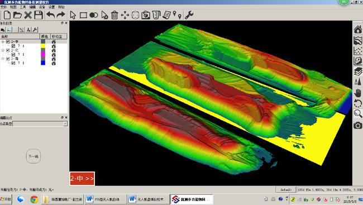Click the trash can delete icon
Viewport: 363px width, 205px height.
click(x=114, y=15)
